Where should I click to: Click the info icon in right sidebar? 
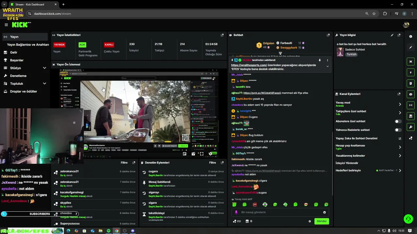[410, 36]
